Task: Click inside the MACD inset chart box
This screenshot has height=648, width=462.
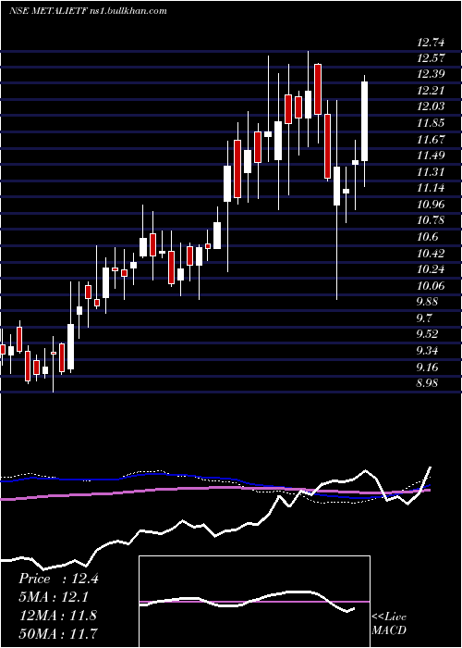Action: (254, 602)
